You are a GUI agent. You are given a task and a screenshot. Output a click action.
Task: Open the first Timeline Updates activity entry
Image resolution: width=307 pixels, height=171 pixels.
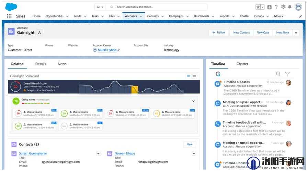pos(252,88)
